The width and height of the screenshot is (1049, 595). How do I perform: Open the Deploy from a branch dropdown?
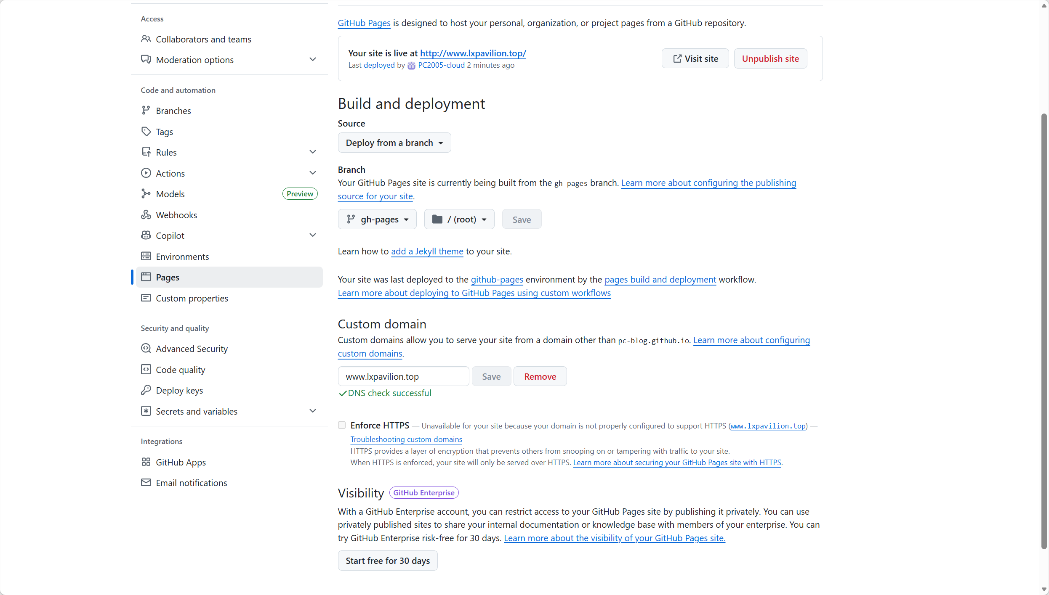tap(394, 143)
